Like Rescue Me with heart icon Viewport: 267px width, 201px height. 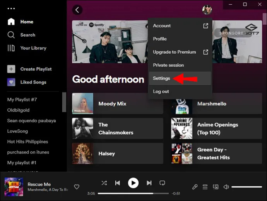77,187
